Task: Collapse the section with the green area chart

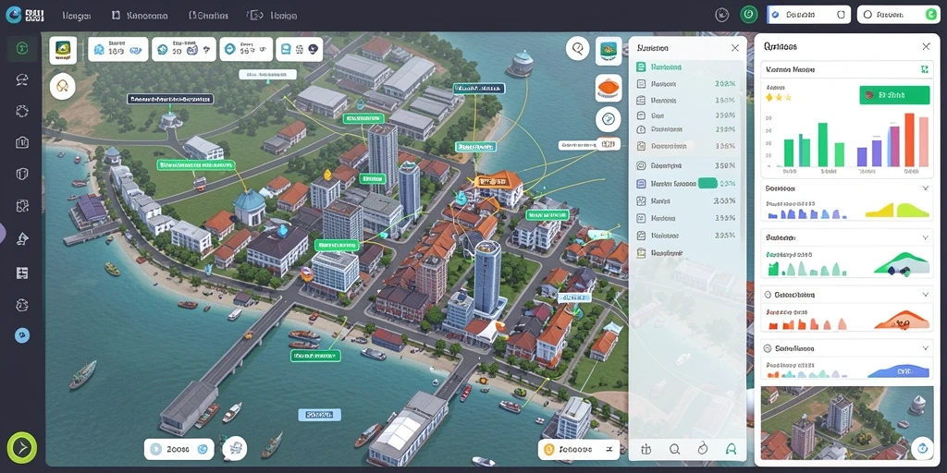Action: coord(925,237)
